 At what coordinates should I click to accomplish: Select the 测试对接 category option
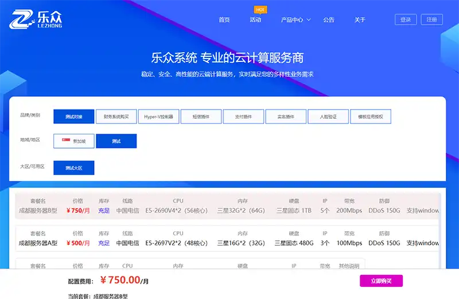tap(73, 117)
